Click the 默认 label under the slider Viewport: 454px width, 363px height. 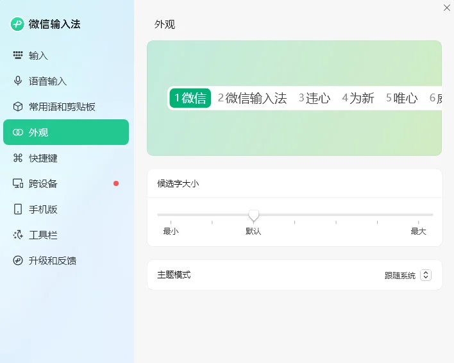(253, 232)
